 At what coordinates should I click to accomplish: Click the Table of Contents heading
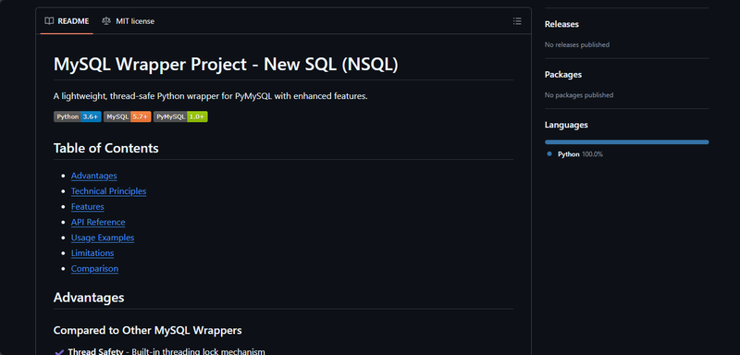[x=106, y=148]
